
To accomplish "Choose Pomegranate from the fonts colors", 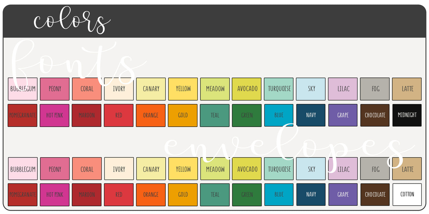I will pyautogui.click(x=23, y=115).
